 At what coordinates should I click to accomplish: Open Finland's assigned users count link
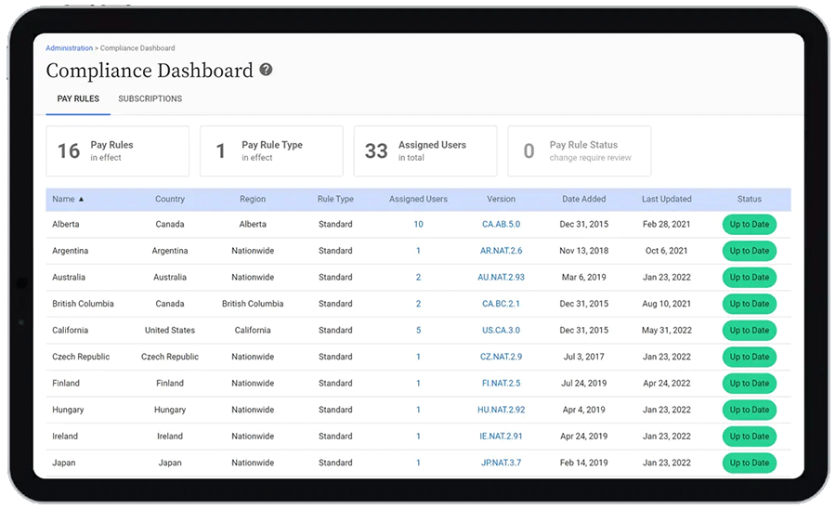418,384
